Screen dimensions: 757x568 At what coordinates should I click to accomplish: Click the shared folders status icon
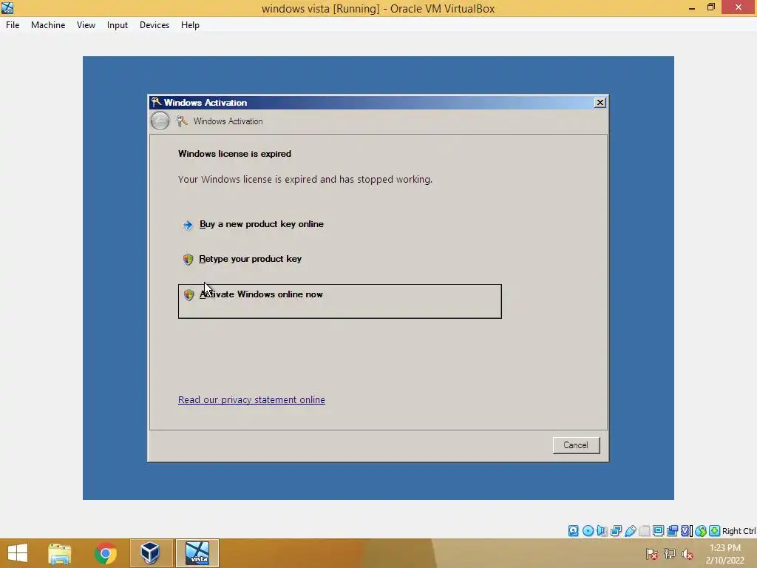point(644,531)
